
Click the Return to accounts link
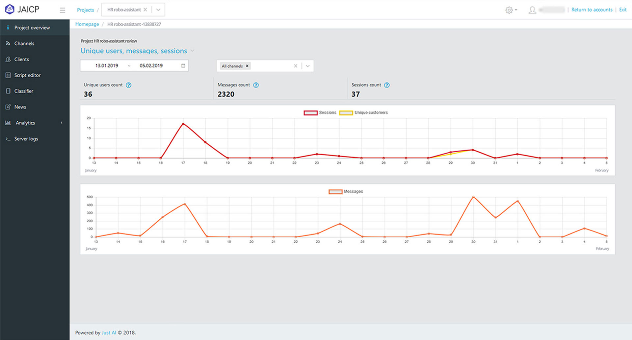point(592,10)
